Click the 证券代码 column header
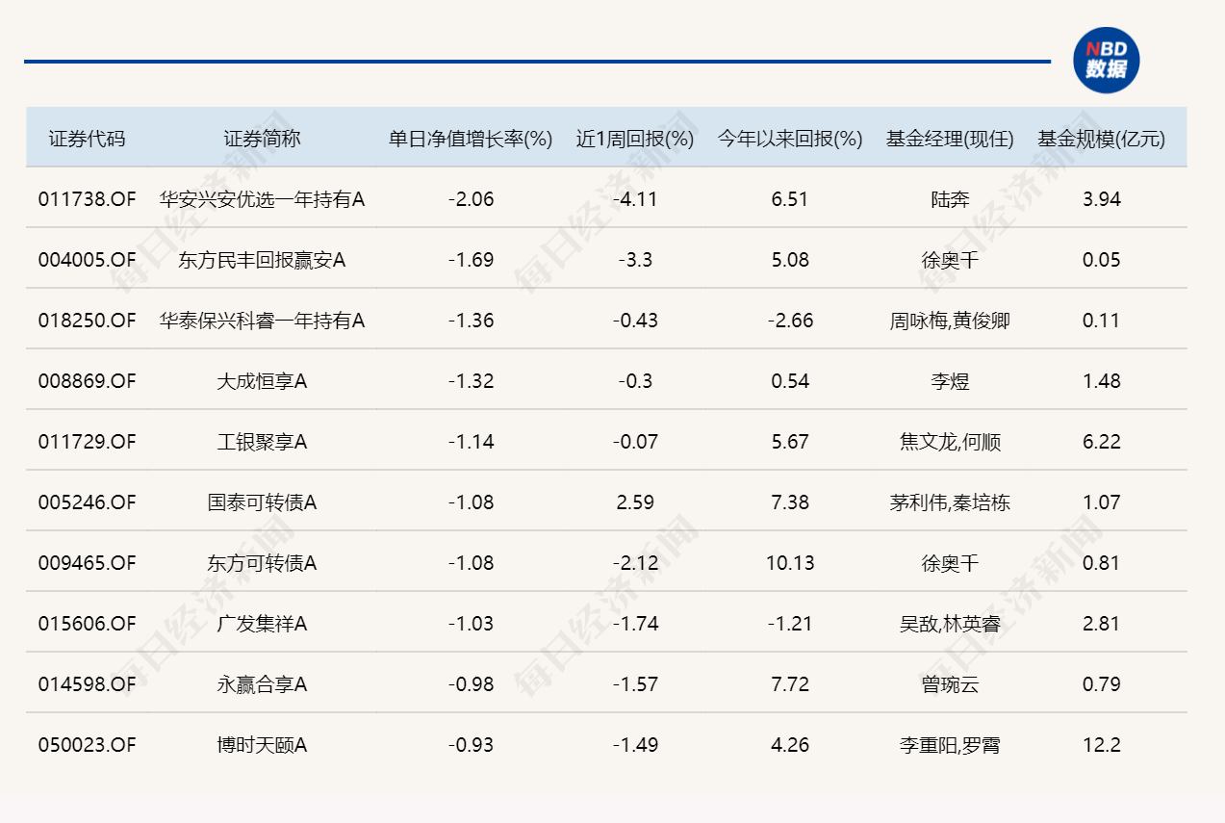 coord(87,139)
